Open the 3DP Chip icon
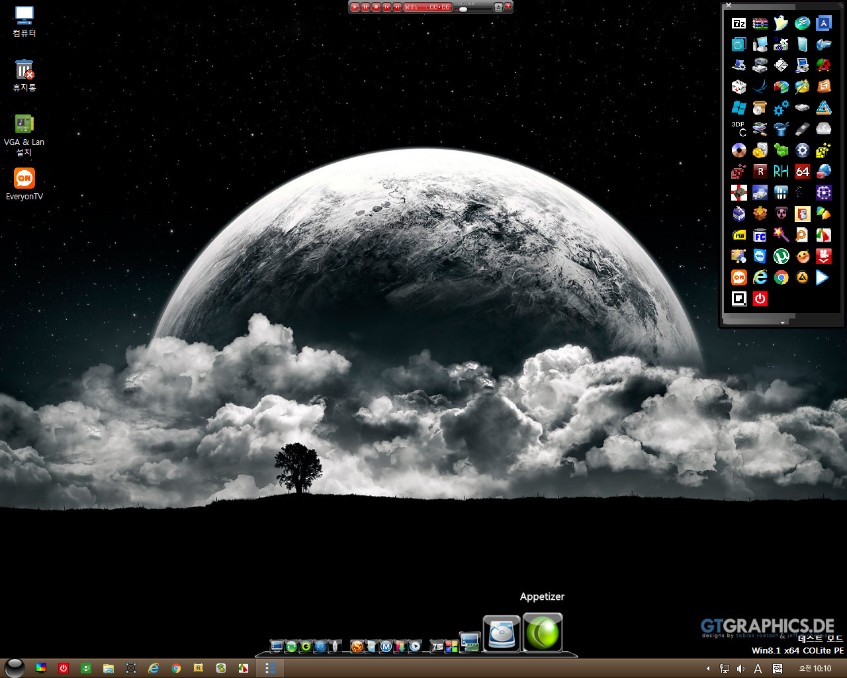847x678 pixels. click(739, 129)
